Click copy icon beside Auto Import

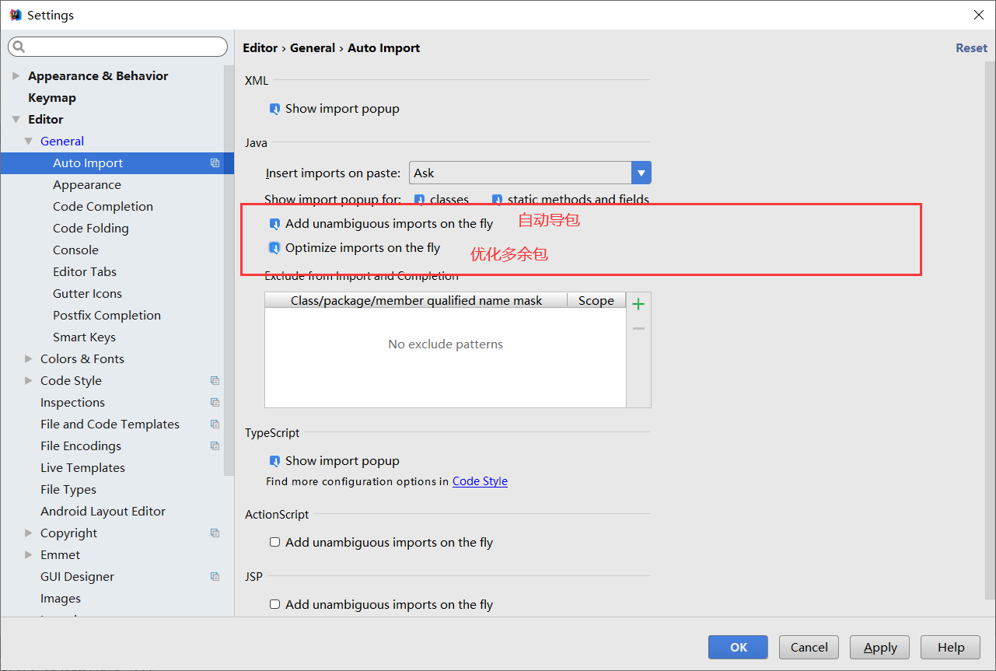[215, 163]
